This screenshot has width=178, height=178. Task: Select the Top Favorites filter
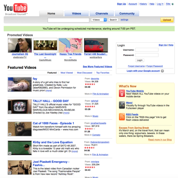(103, 73)
